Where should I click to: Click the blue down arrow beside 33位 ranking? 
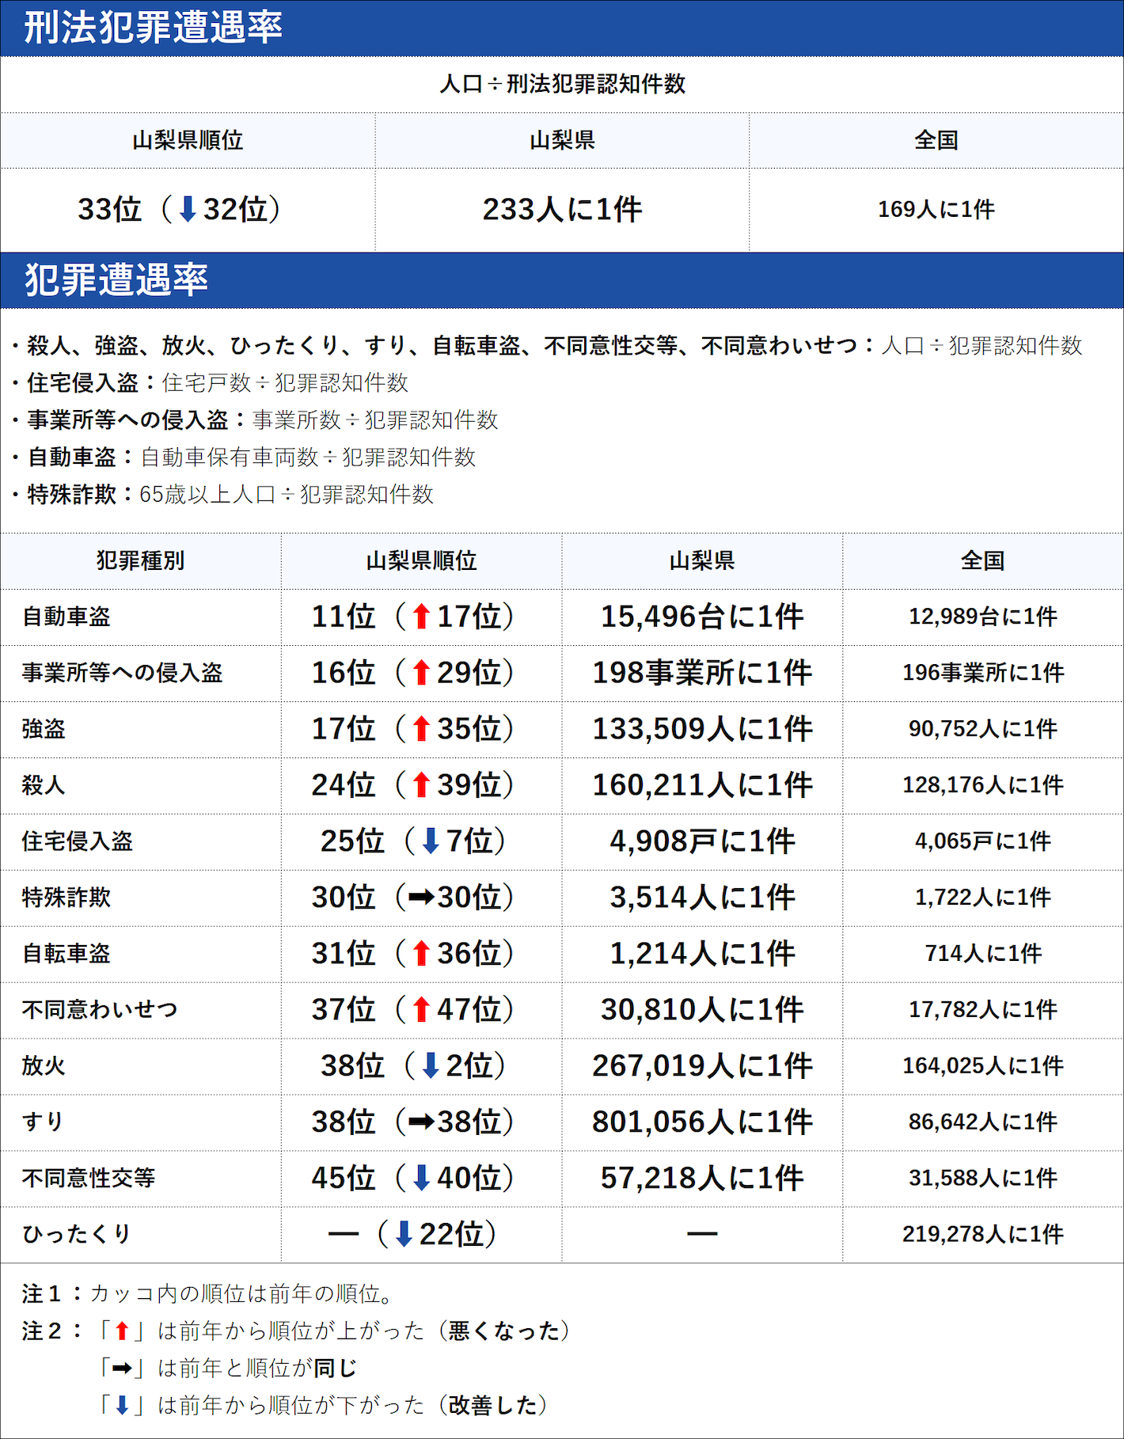click(x=188, y=210)
